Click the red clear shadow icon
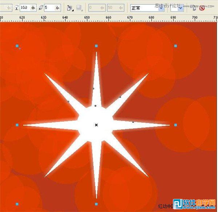This screenshot has height=212, width=218. pyautogui.click(x=202, y=8)
